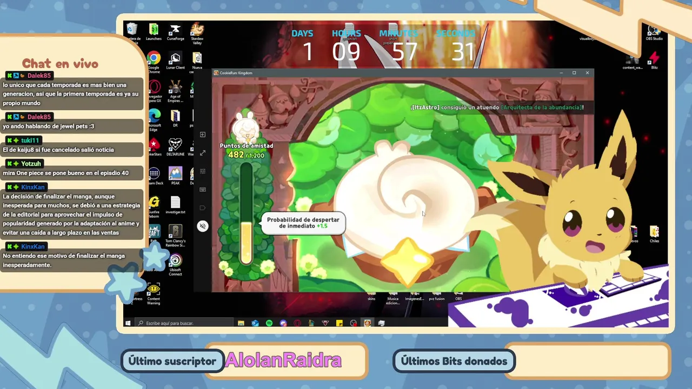Open the pvz fusion desktop icon
The image size is (692, 389).
tap(436, 296)
